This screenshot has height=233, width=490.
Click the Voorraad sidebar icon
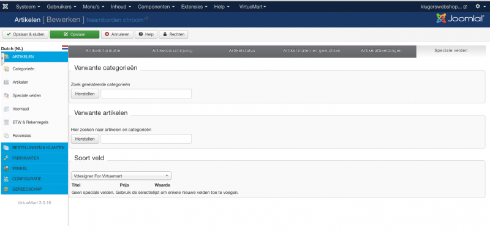6,109
